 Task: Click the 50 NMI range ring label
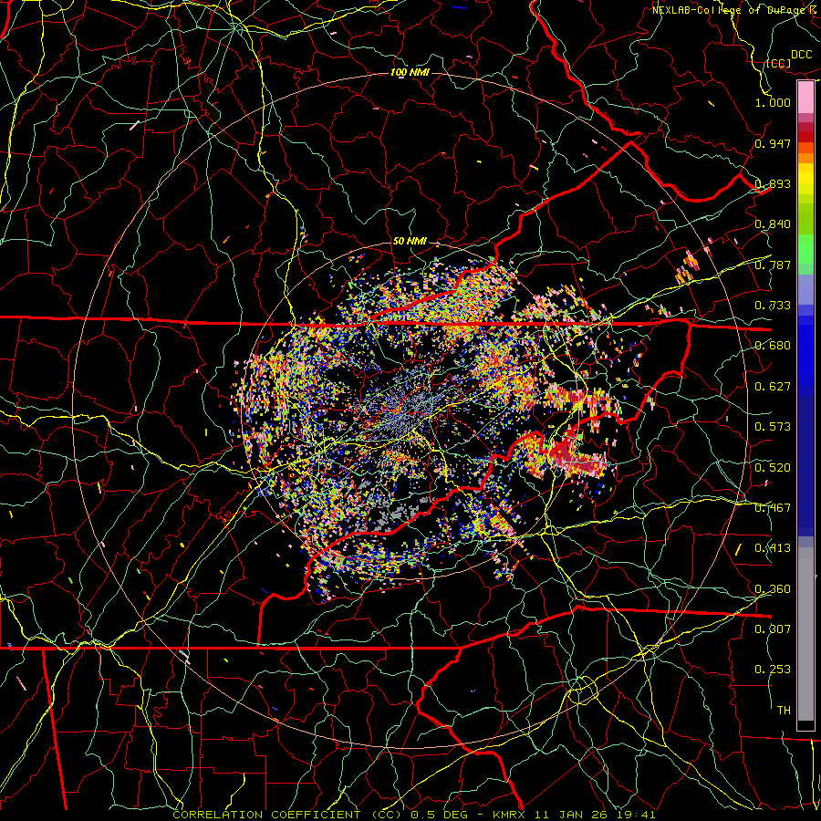pyautogui.click(x=410, y=241)
